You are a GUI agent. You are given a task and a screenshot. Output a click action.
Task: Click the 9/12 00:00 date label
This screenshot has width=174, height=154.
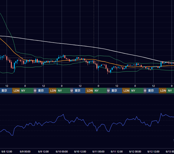point(135,151)
